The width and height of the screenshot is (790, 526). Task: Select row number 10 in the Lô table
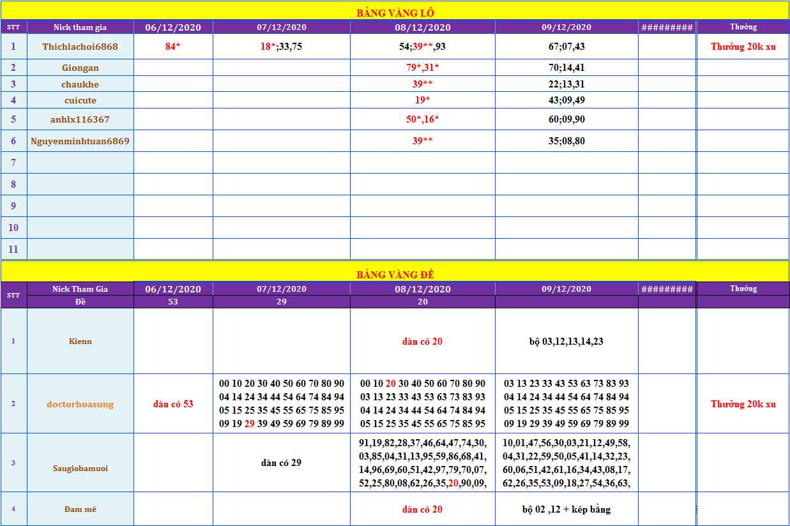13,228
